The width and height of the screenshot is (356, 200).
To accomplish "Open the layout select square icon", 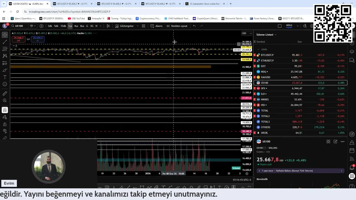I will 280,26.
